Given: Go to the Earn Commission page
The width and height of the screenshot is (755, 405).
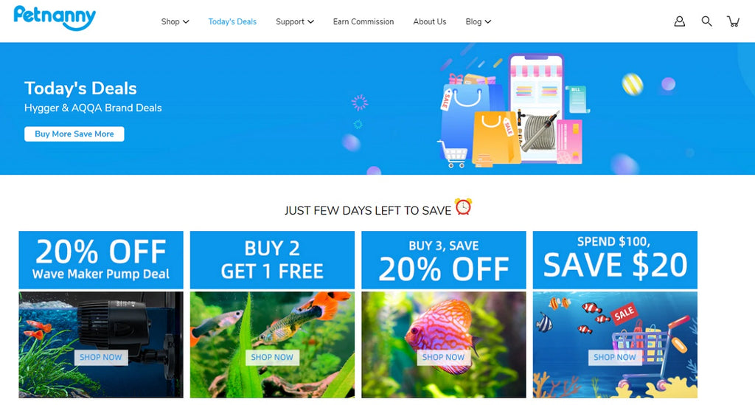Looking at the screenshot, I should tap(363, 21).
